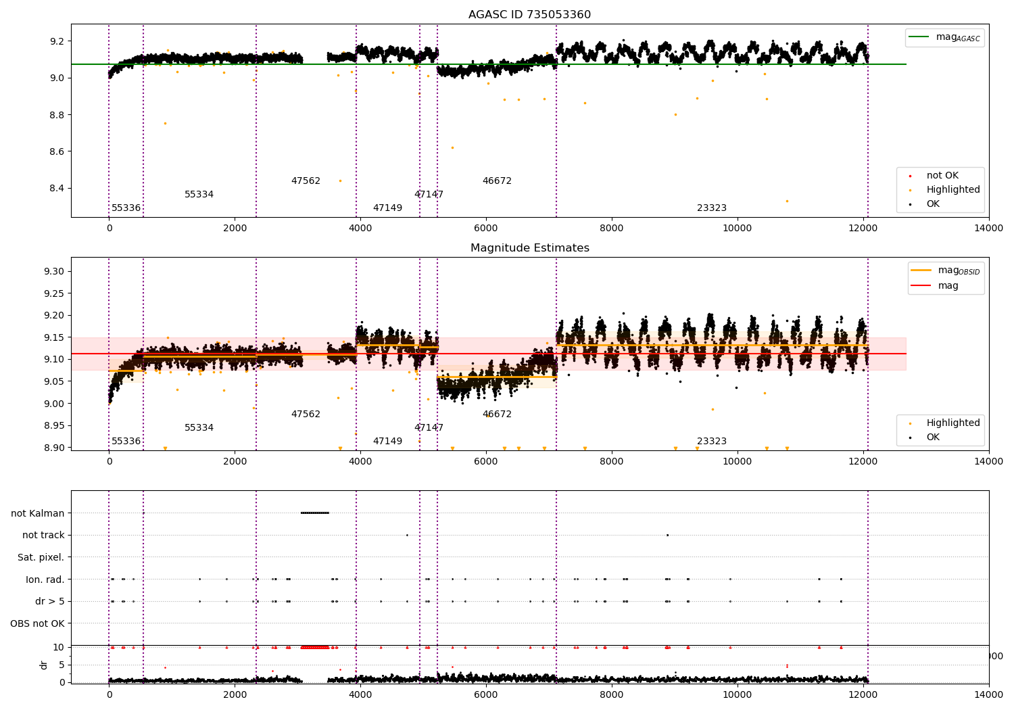
Task: Click OBSID label 23323 in the top plot
Action: [x=713, y=208]
